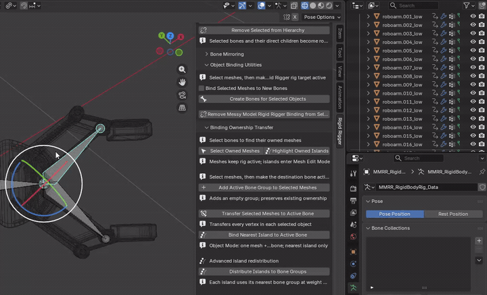Collapse Binding Ownership Transfer section

(x=206, y=128)
